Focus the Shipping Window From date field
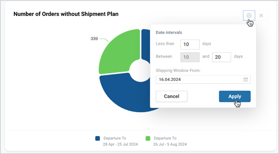The width and height of the screenshot is (279, 154). (203, 79)
